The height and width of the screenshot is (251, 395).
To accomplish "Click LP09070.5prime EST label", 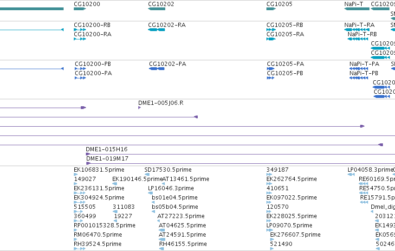I will (290, 225).
